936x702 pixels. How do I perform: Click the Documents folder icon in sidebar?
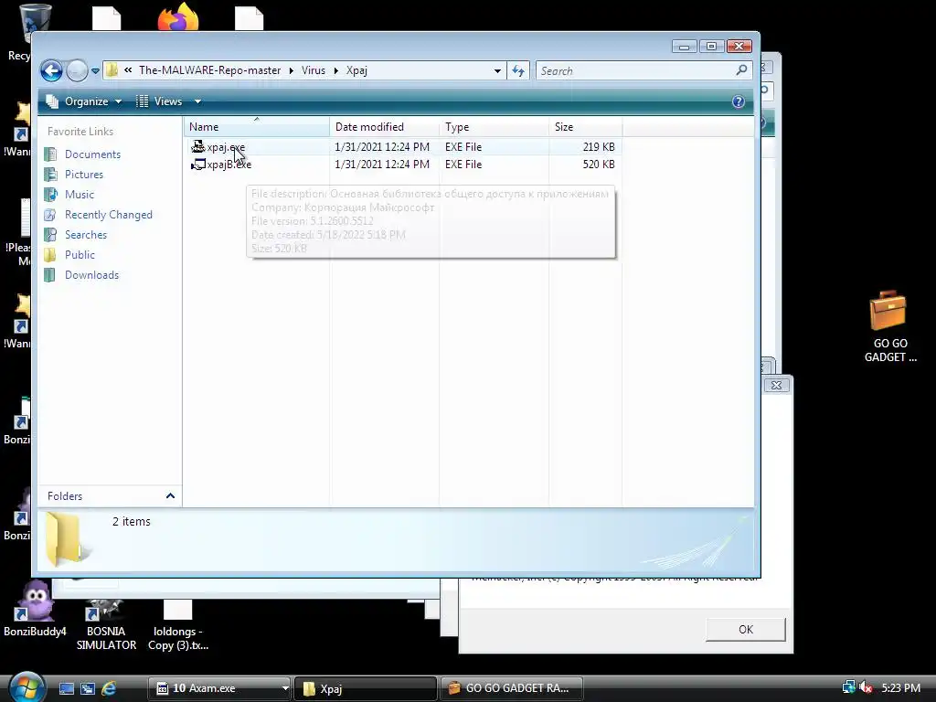tap(51, 154)
